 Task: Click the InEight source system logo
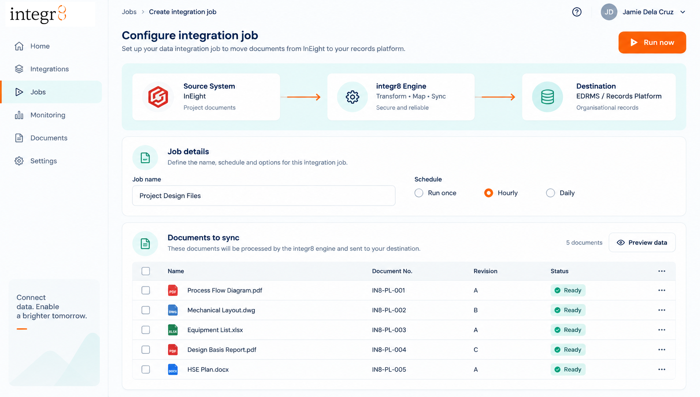[x=158, y=97]
